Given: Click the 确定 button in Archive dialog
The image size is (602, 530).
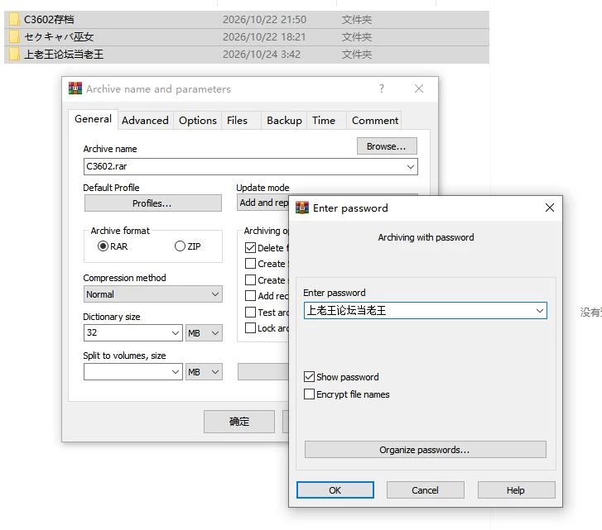Looking at the screenshot, I should click(239, 422).
